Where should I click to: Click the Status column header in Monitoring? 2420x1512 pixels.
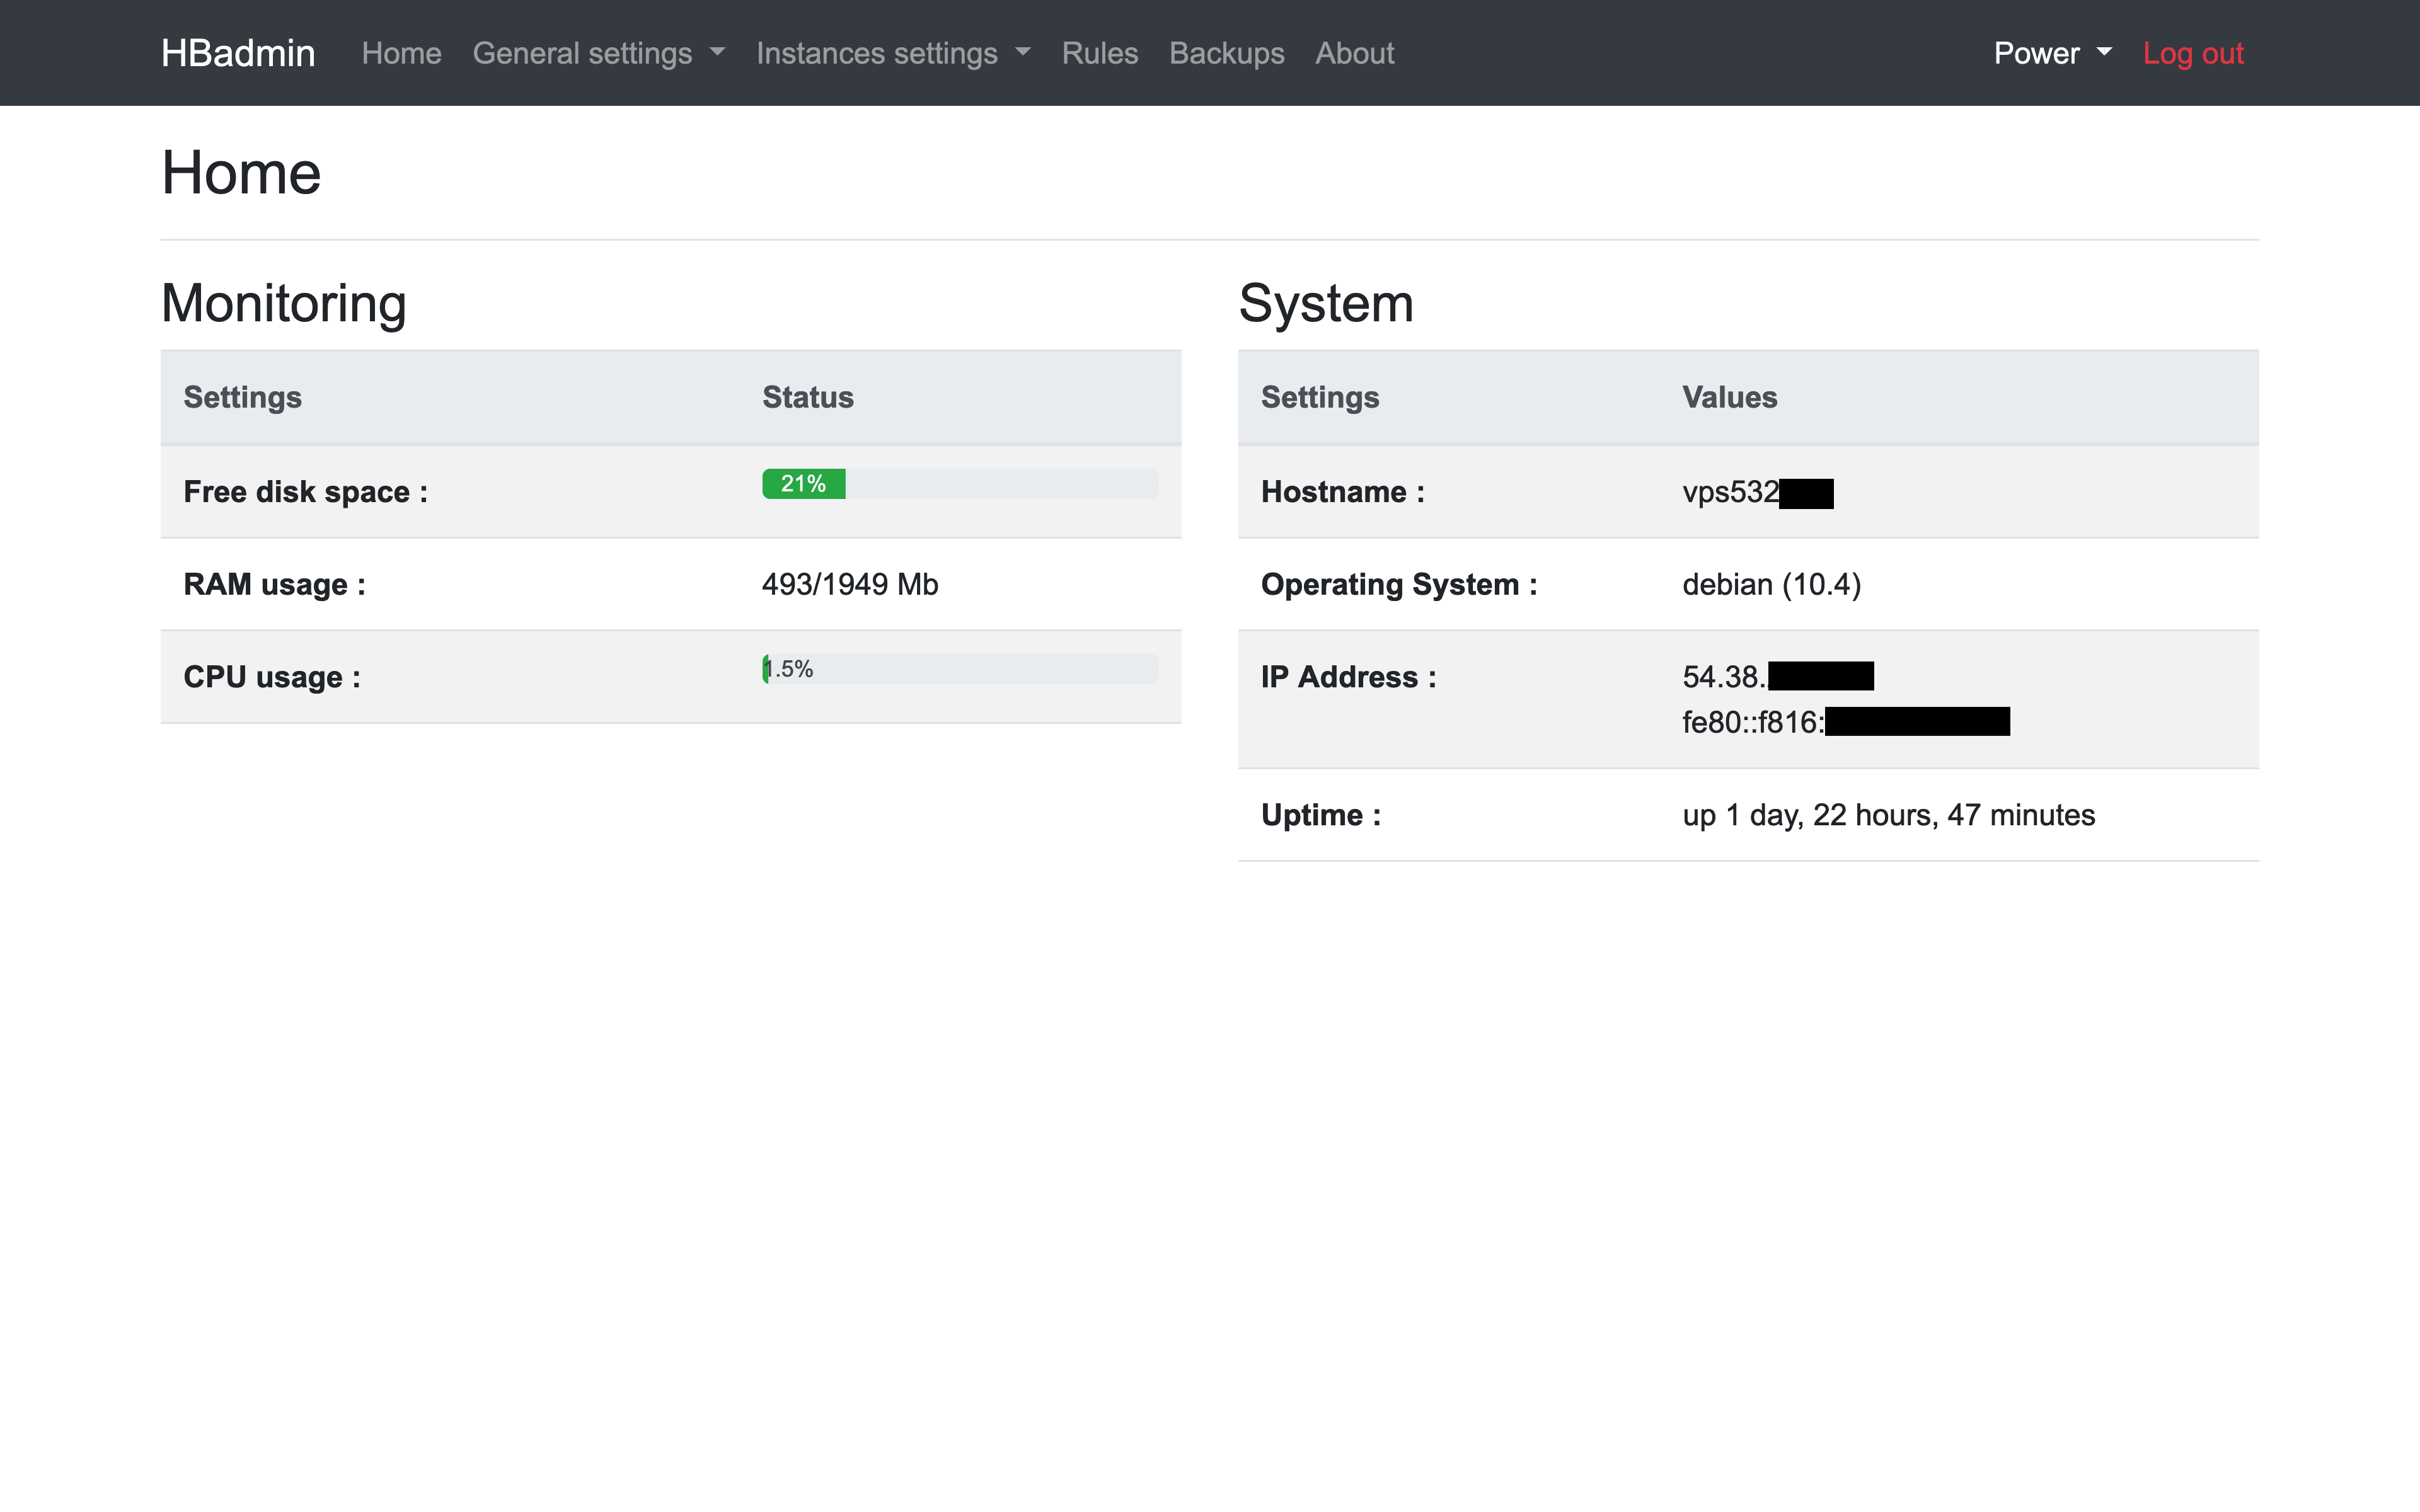(807, 397)
